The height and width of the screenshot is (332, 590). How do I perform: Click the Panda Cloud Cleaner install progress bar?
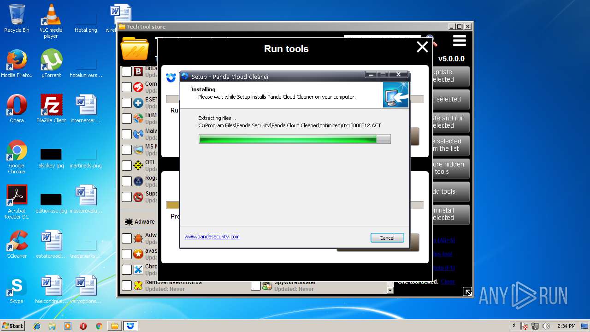click(x=295, y=139)
